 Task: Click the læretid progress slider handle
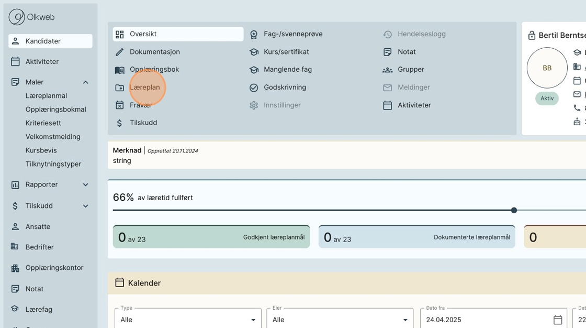(514, 211)
